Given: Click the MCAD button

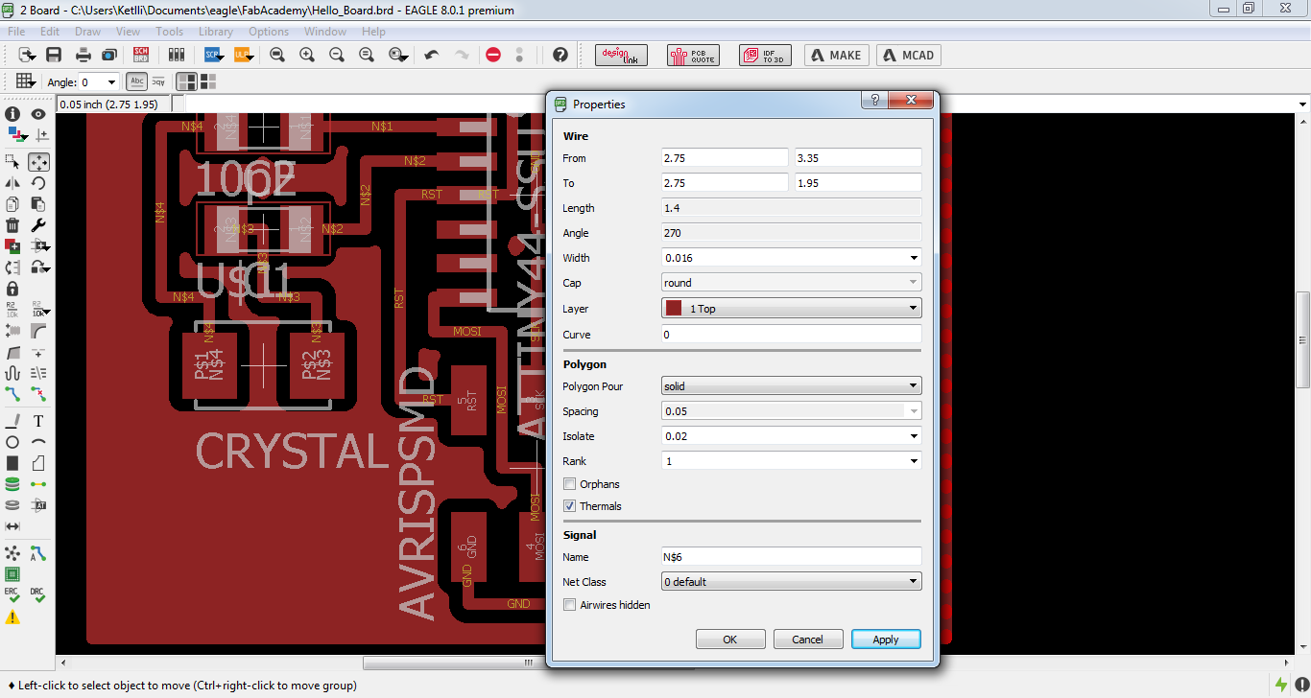Looking at the screenshot, I should [x=908, y=56].
